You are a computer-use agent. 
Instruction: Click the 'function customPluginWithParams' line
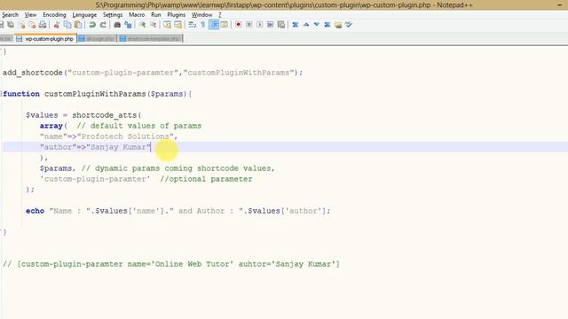pos(97,94)
